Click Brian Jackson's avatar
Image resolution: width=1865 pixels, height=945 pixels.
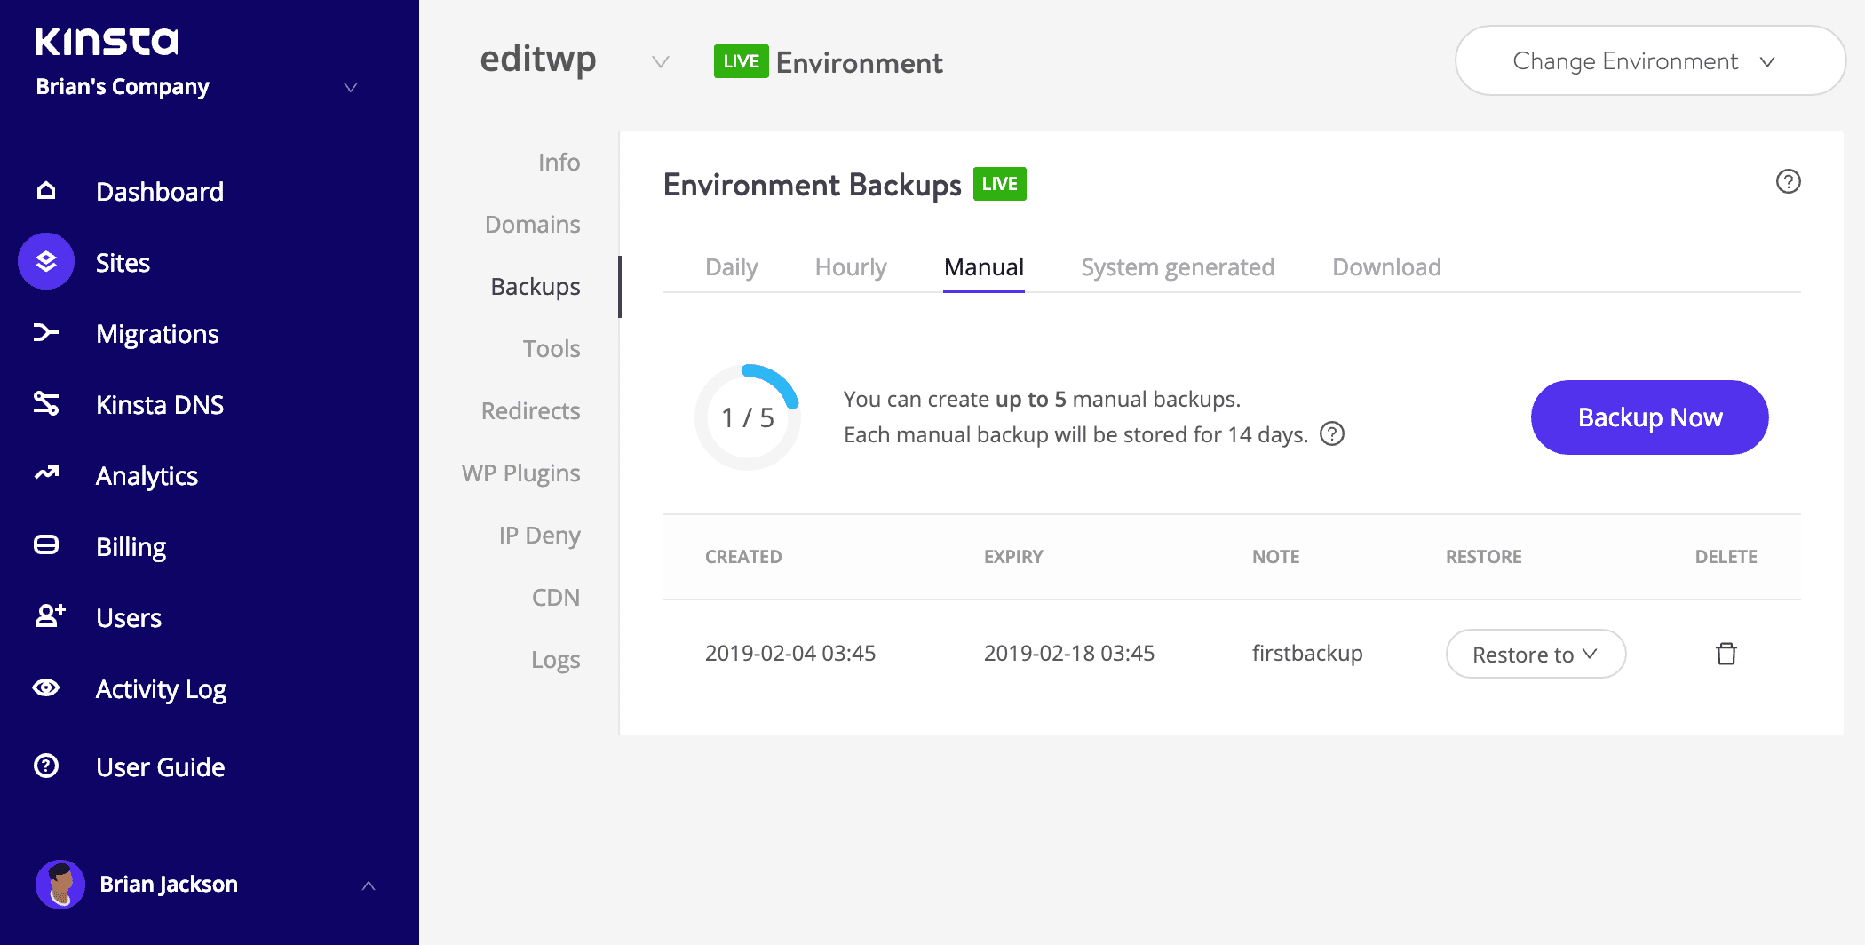(x=60, y=884)
